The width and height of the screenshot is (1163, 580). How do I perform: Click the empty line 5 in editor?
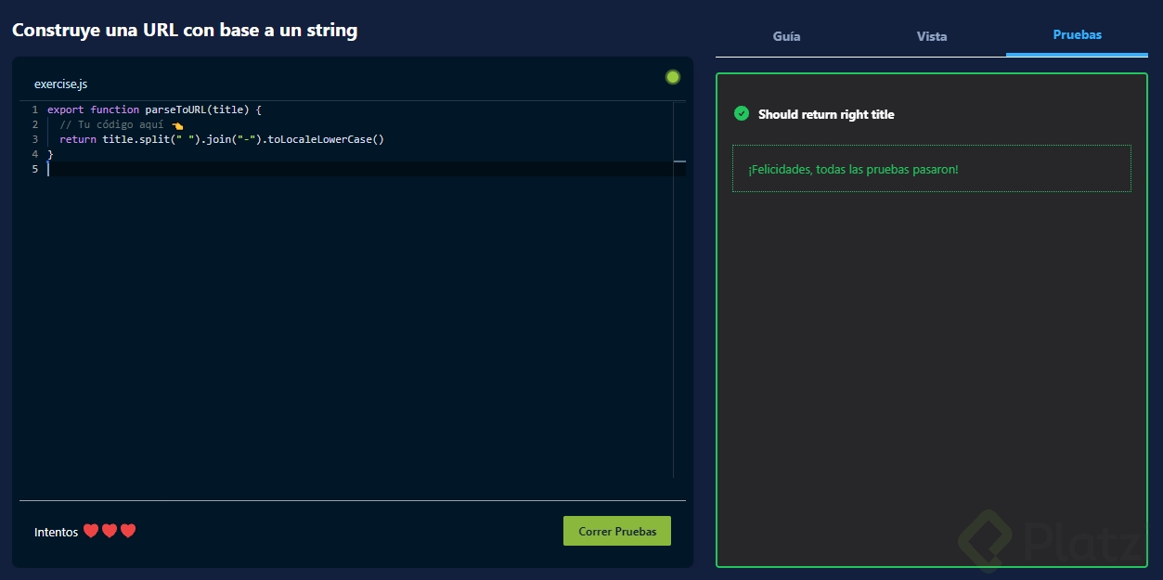pyautogui.click(x=278, y=169)
